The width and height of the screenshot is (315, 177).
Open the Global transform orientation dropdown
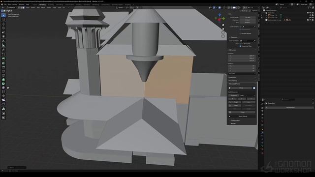[x=120, y=7]
